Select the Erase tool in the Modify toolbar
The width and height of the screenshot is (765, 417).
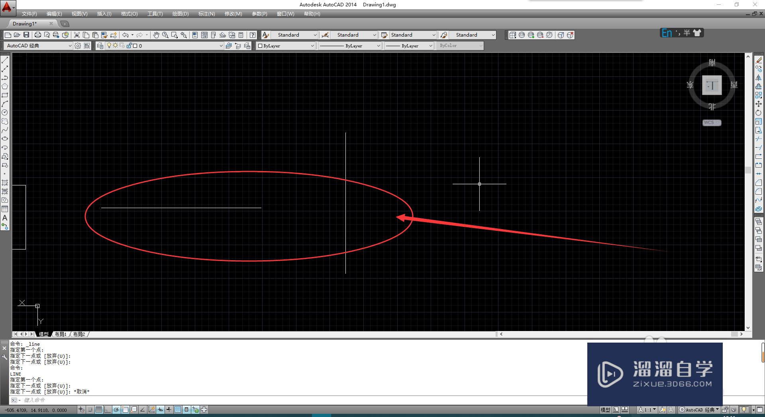point(759,60)
